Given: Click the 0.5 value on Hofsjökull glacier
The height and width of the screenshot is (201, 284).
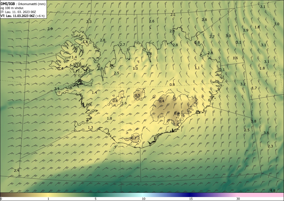Looking at the screenshot, I should click(x=138, y=96).
